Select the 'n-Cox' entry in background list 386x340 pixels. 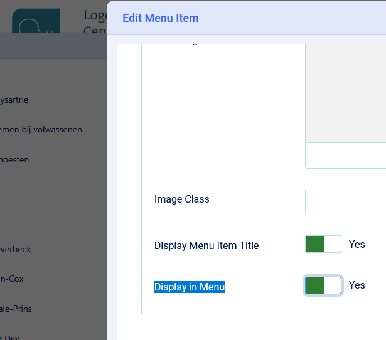point(12,279)
